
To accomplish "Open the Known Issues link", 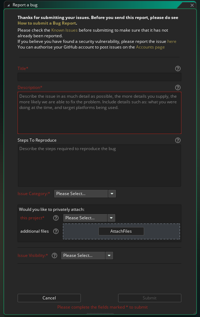I will pyautogui.click(x=64, y=30).
